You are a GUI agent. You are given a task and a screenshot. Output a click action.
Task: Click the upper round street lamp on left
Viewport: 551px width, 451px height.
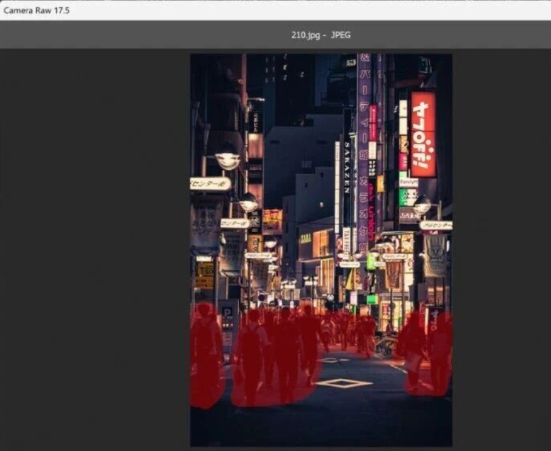[227, 160]
